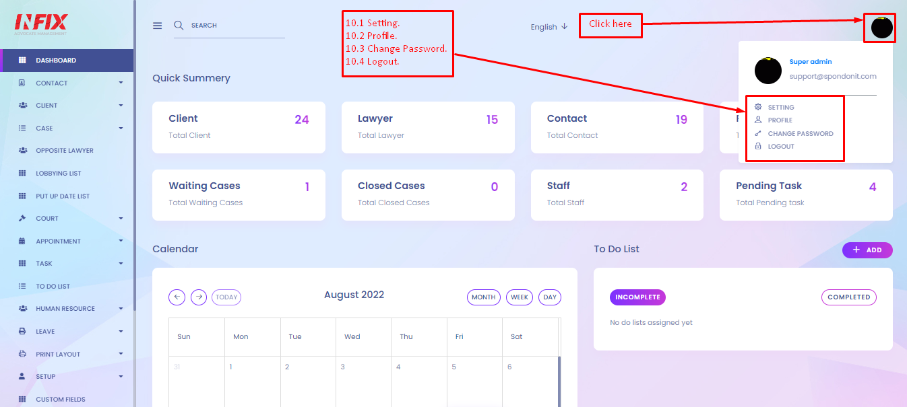
Task: Click the Add to-do button
Action: pos(867,250)
